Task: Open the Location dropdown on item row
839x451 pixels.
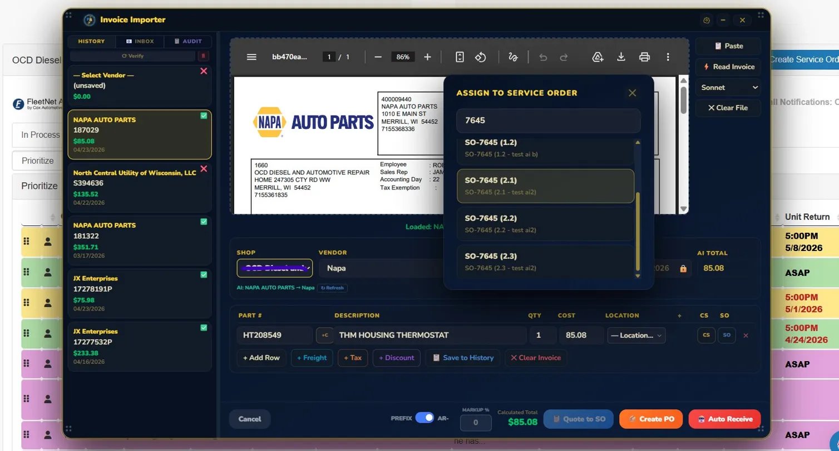Action: tap(636, 335)
